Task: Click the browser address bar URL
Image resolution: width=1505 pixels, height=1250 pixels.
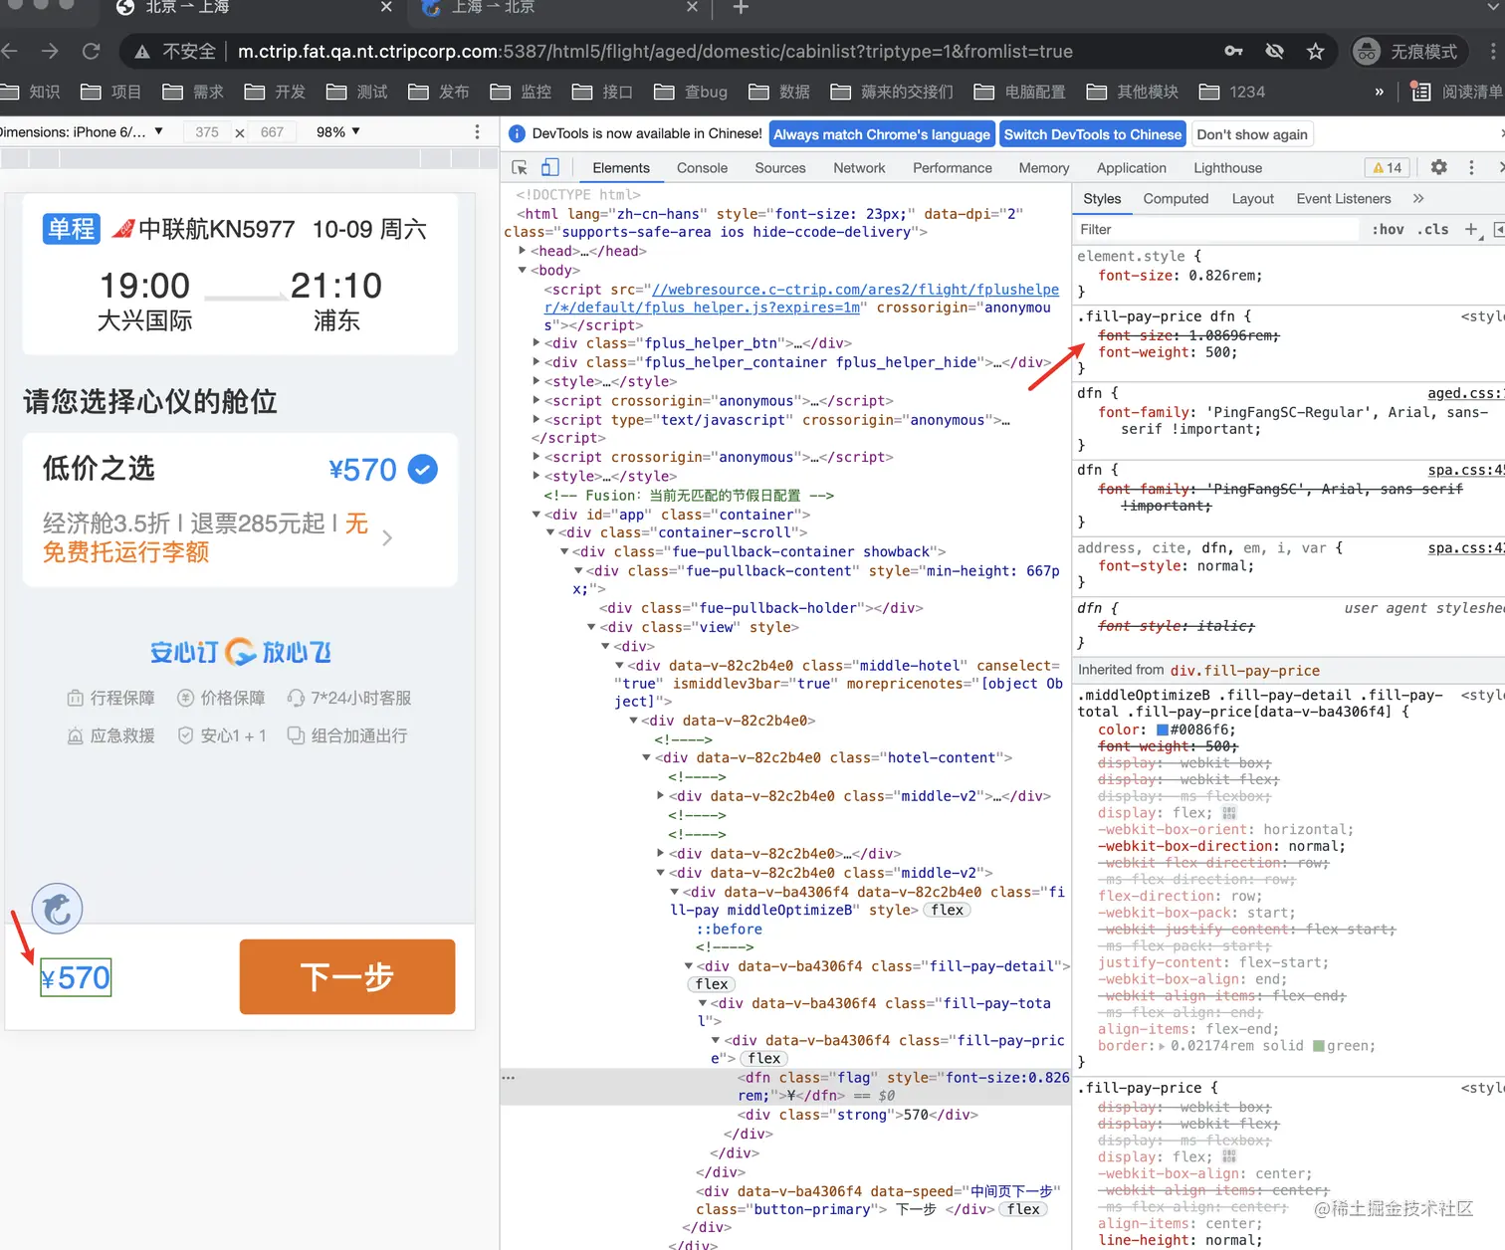Action: (x=655, y=51)
